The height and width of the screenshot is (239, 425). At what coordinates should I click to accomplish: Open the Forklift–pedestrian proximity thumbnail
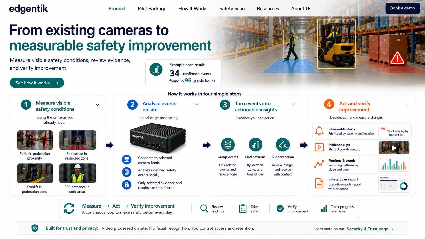(x=35, y=140)
